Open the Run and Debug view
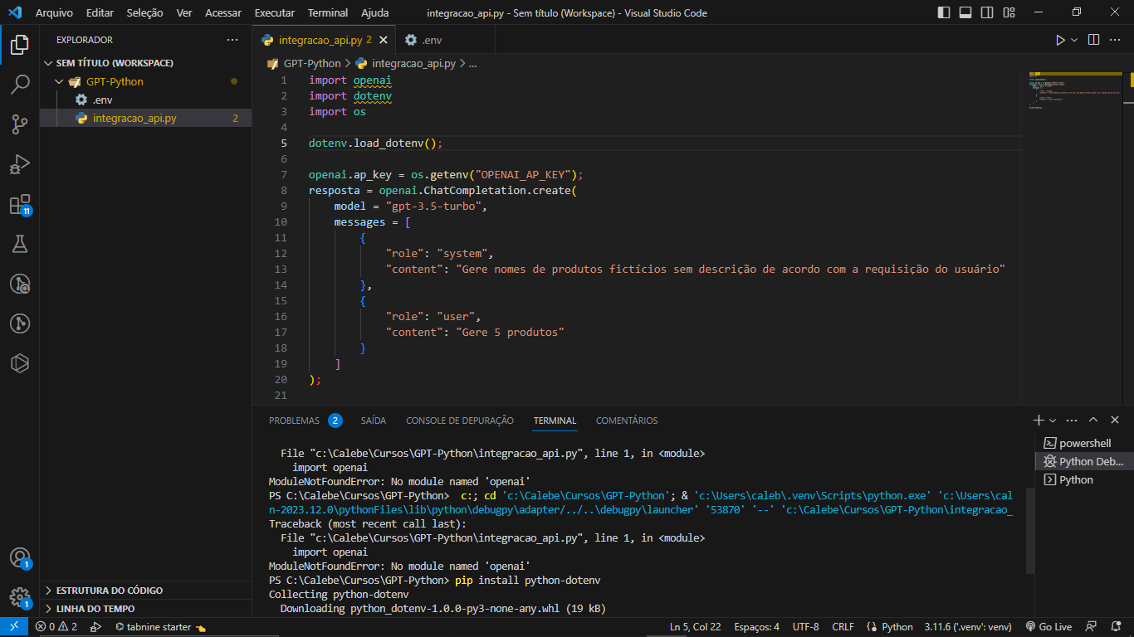Screen dimensions: 1134x637 tap(20, 164)
